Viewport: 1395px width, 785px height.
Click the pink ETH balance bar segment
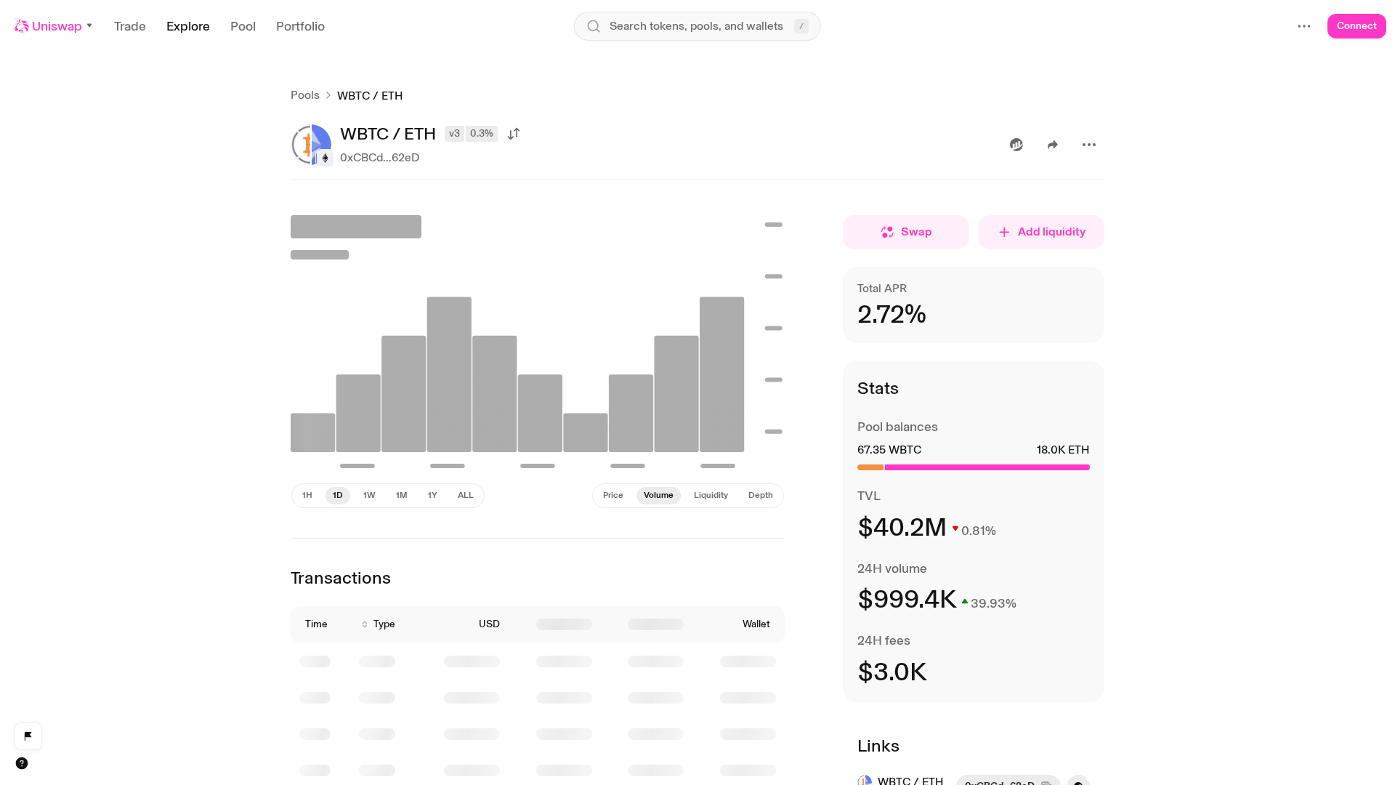987,467
